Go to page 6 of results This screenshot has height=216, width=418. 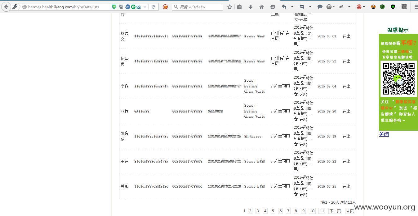click(280, 211)
